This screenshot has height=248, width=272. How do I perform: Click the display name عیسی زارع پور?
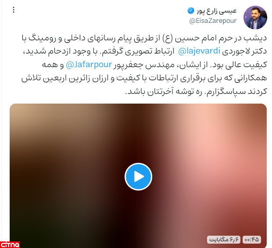pyautogui.click(x=217, y=11)
